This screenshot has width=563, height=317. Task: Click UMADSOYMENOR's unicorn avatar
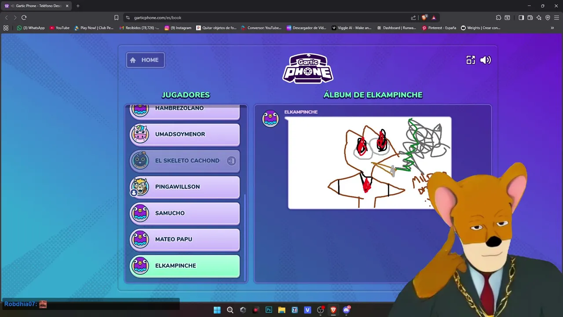click(140, 134)
